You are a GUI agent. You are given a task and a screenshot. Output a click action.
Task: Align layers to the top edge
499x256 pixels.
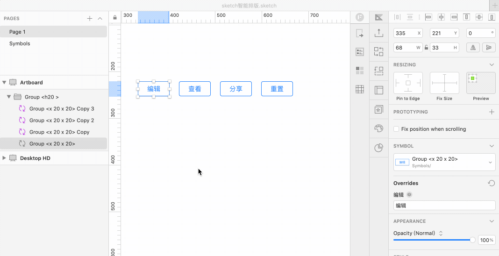click(467, 17)
